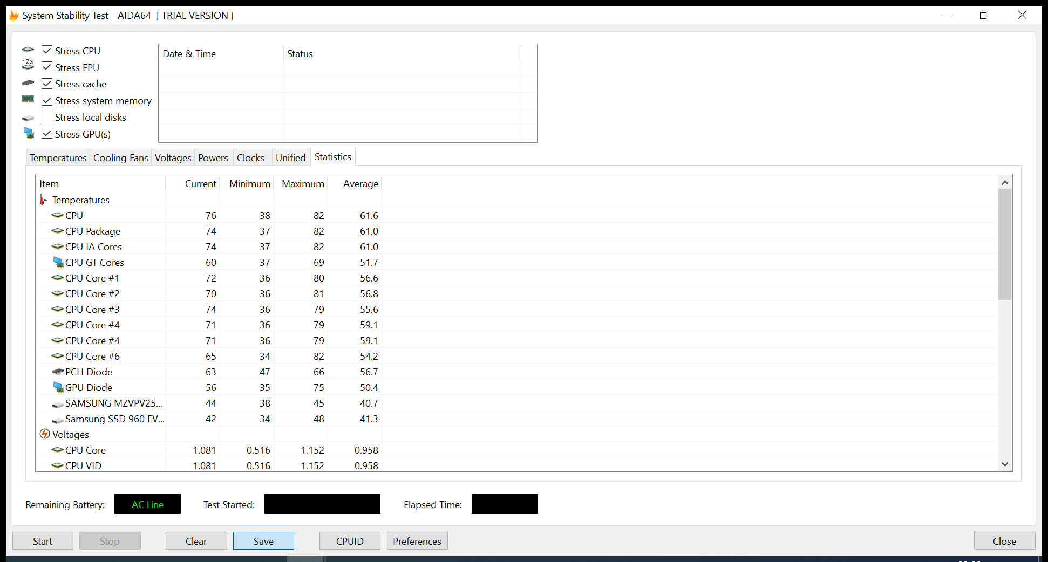Click the icon next to CPU Core voltage
Image resolution: width=1048 pixels, height=562 pixels.
point(57,450)
